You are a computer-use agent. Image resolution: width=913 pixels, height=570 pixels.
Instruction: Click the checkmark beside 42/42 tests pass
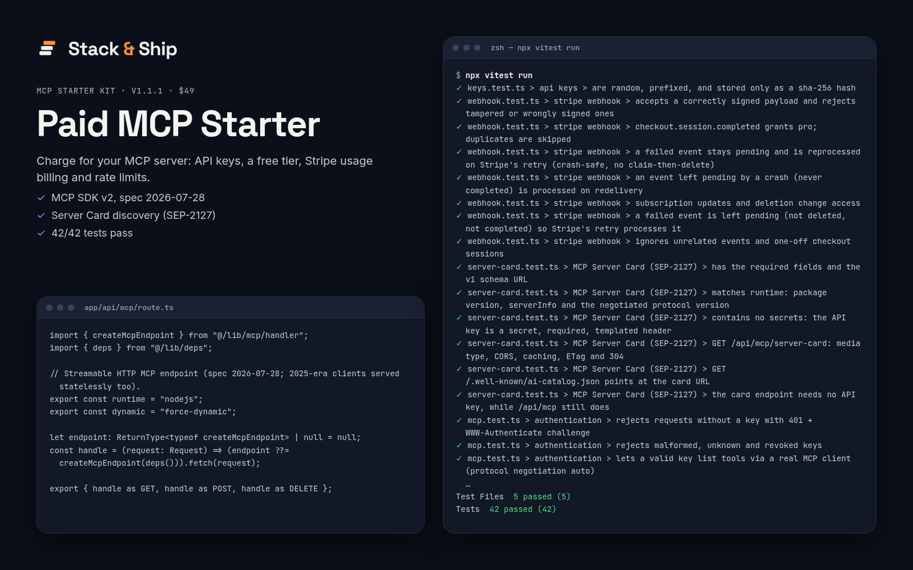(x=41, y=233)
